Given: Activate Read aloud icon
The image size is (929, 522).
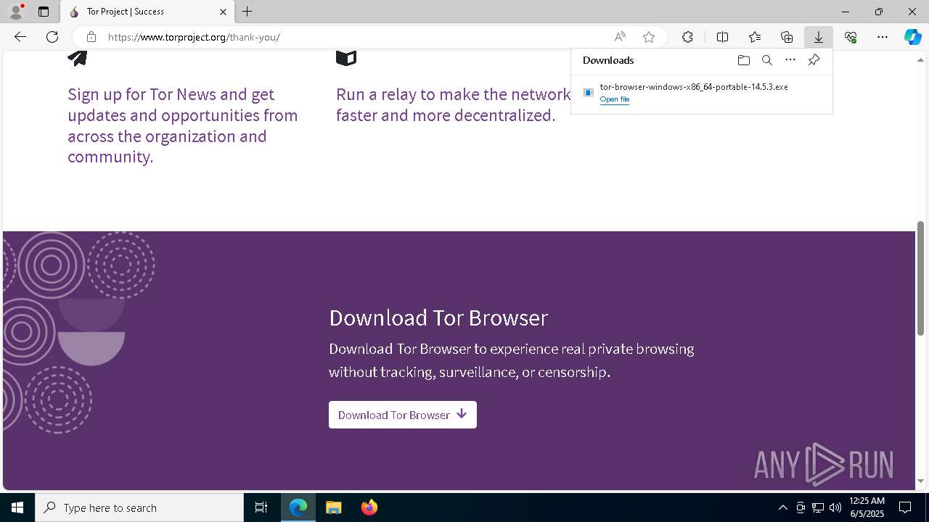Looking at the screenshot, I should coord(620,37).
